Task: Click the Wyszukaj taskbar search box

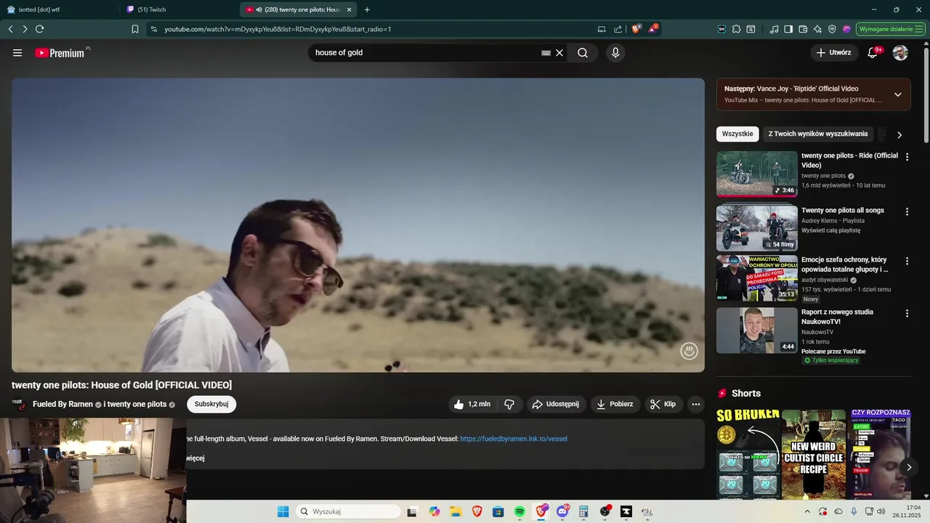Action: pyautogui.click(x=349, y=511)
